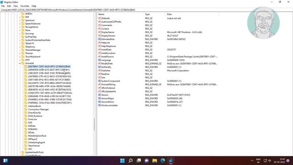Image resolution: width=293 pixels, height=165 pixels.
Task: Click the MPlayer2 key folder icon
Action: (26, 139)
